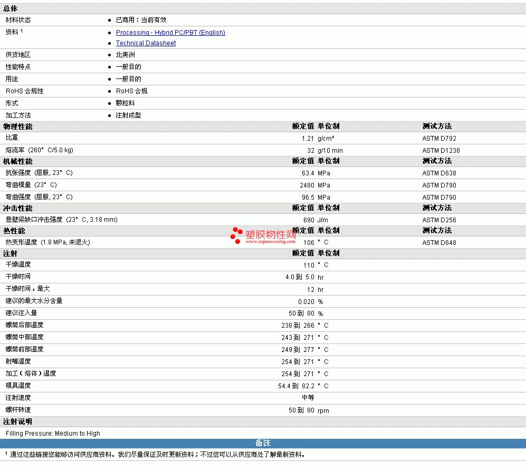Select the value 北美洲
Viewport: 526px width, 472px height.
pos(126,55)
